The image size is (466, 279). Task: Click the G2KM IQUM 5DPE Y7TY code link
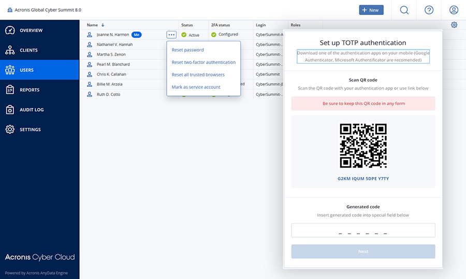(x=363, y=178)
